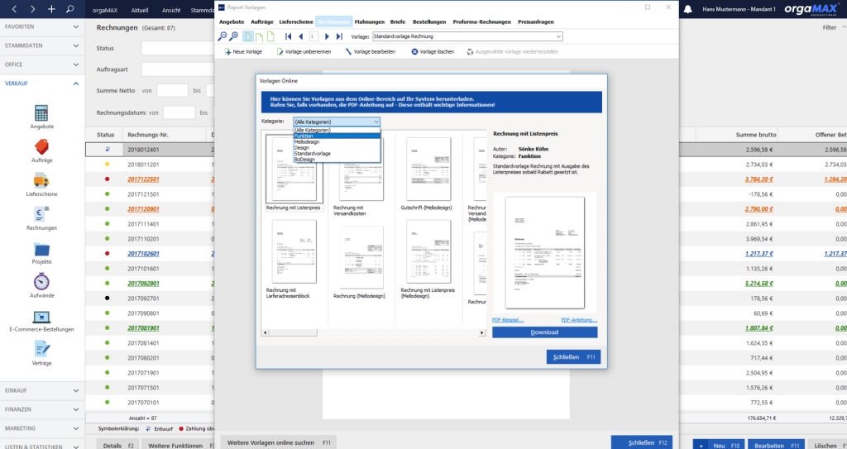Open the Aufträge tab in Report Vorlagen
Image resolution: width=847 pixels, height=449 pixels.
tap(262, 21)
